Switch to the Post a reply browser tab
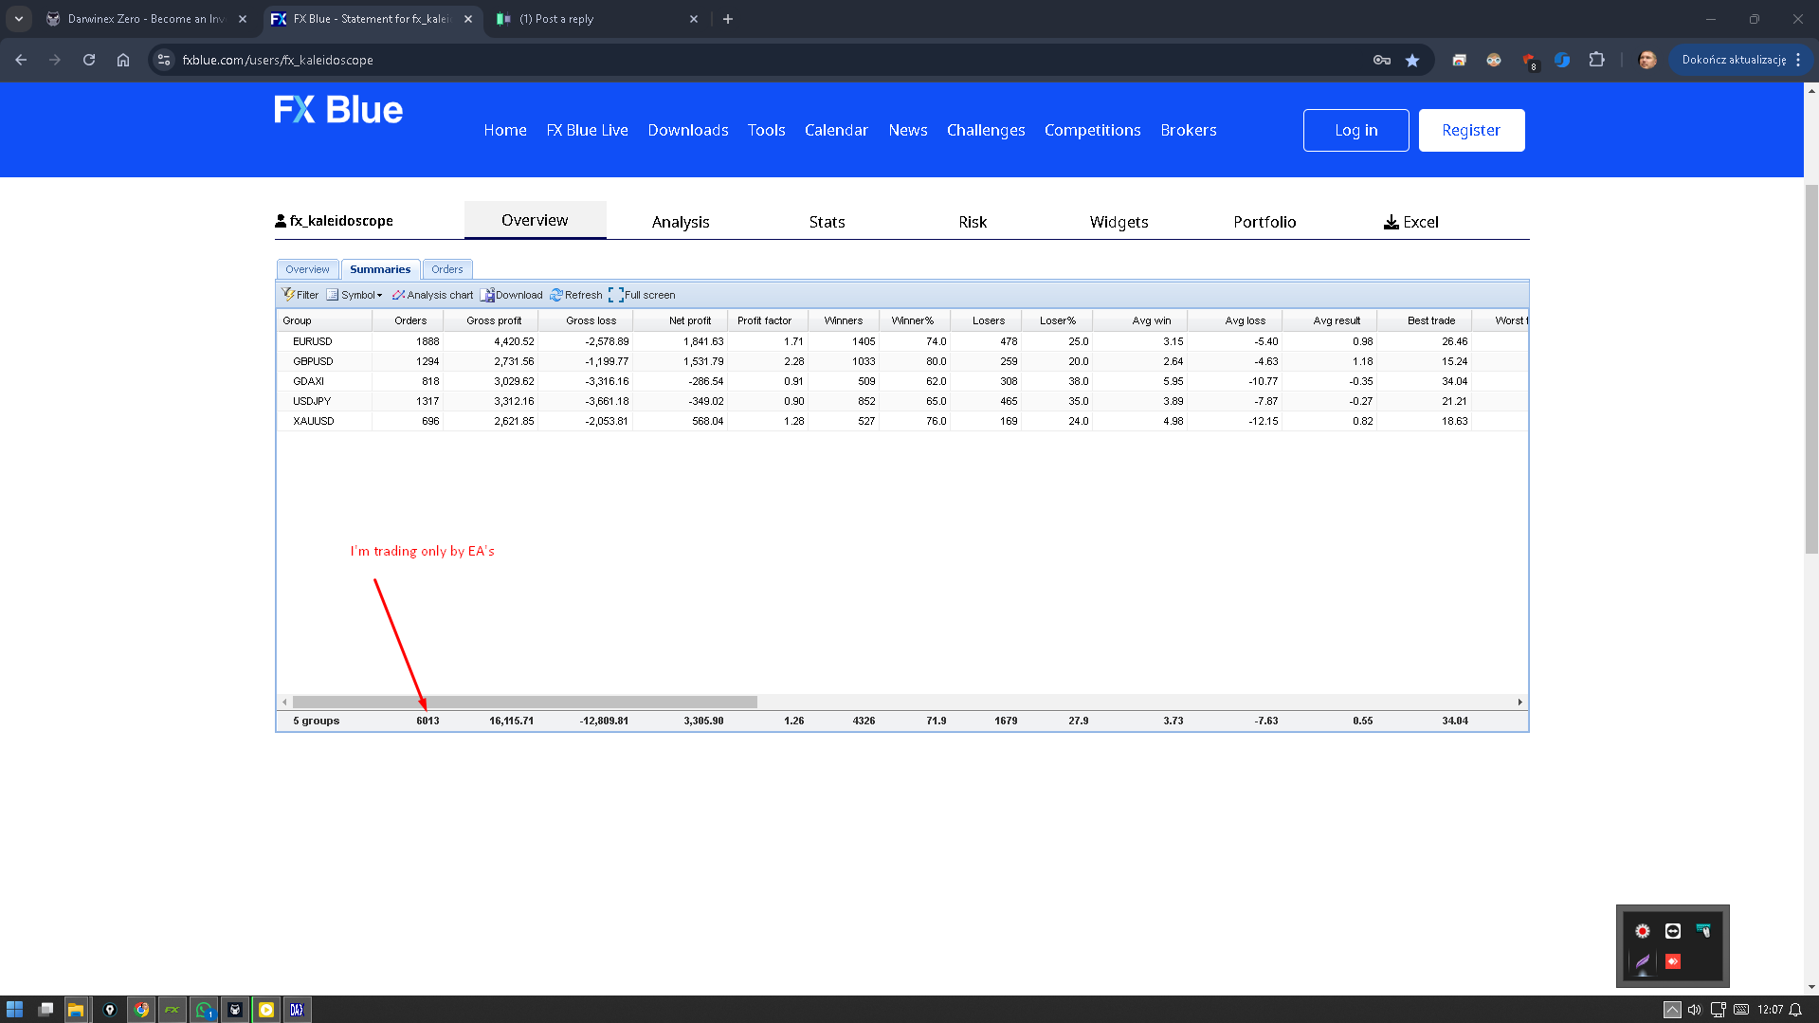The width and height of the screenshot is (1819, 1023). [597, 19]
